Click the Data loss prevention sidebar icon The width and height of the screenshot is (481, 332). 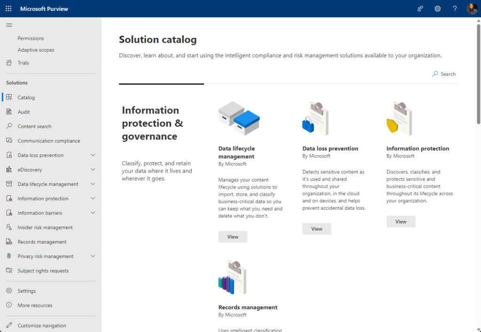9,155
